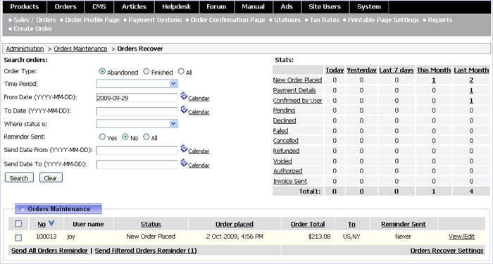Check the select-all orders header checkbox

(x=18, y=224)
